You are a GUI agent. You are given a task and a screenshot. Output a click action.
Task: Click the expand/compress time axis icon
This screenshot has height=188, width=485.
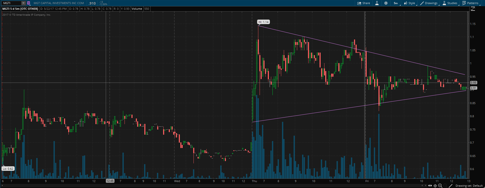tap(430, 185)
